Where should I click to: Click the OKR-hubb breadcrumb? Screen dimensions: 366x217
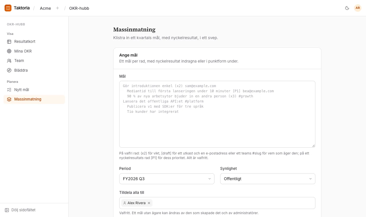tap(79, 8)
